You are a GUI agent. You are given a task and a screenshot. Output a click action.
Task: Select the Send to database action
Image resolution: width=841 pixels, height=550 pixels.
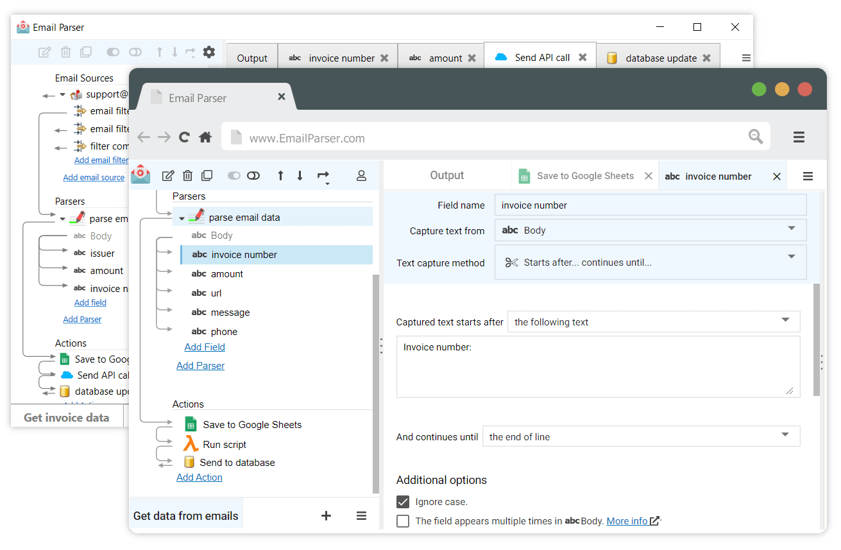229,462
